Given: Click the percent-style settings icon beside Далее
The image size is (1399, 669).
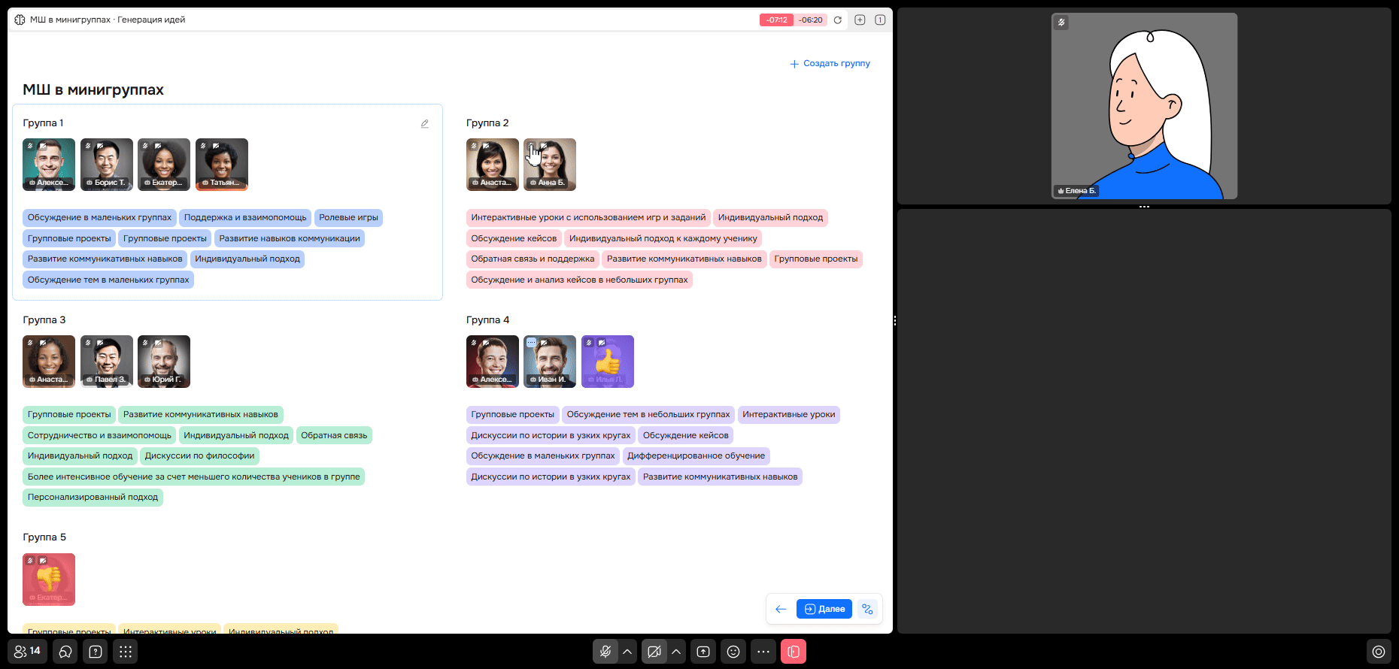Looking at the screenshot, I should (x=867, y=609).
